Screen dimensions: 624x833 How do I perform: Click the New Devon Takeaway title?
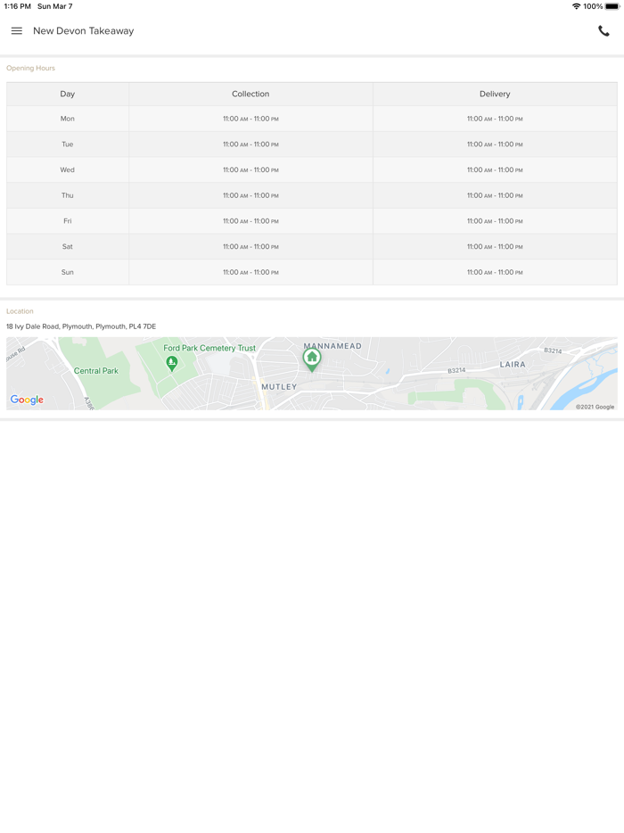pyautogui.click(x=84, y=31)
